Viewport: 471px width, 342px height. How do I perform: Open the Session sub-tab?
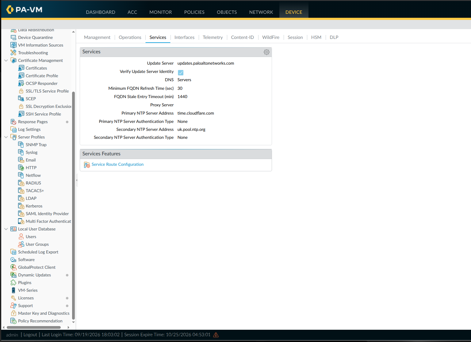295,37
